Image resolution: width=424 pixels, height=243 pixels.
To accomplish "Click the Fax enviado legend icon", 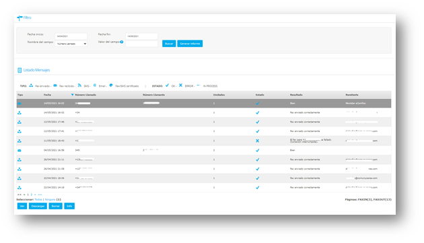I will tap(31, 85).
